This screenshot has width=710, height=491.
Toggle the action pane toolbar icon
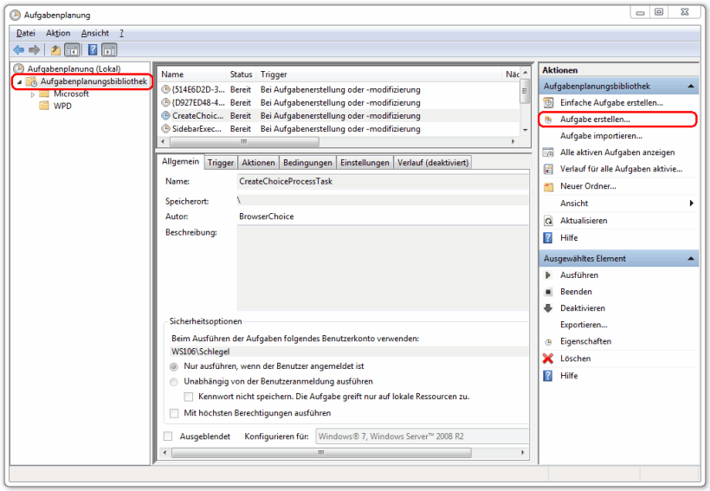[x=109, y=50]
